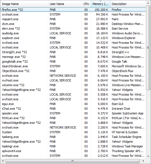Click the Description column header
The image size is (151, 164).
pyautogui.click(x=128, y=4)
